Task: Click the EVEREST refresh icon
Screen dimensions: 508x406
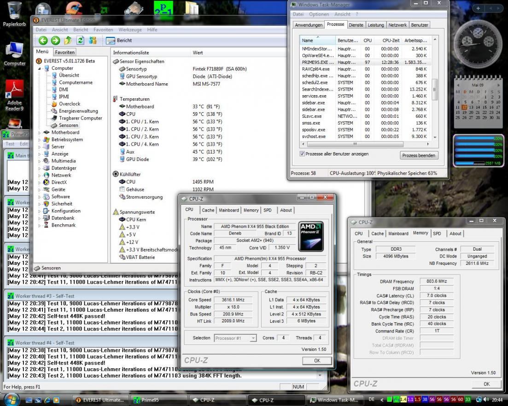Action: point(80,40)
